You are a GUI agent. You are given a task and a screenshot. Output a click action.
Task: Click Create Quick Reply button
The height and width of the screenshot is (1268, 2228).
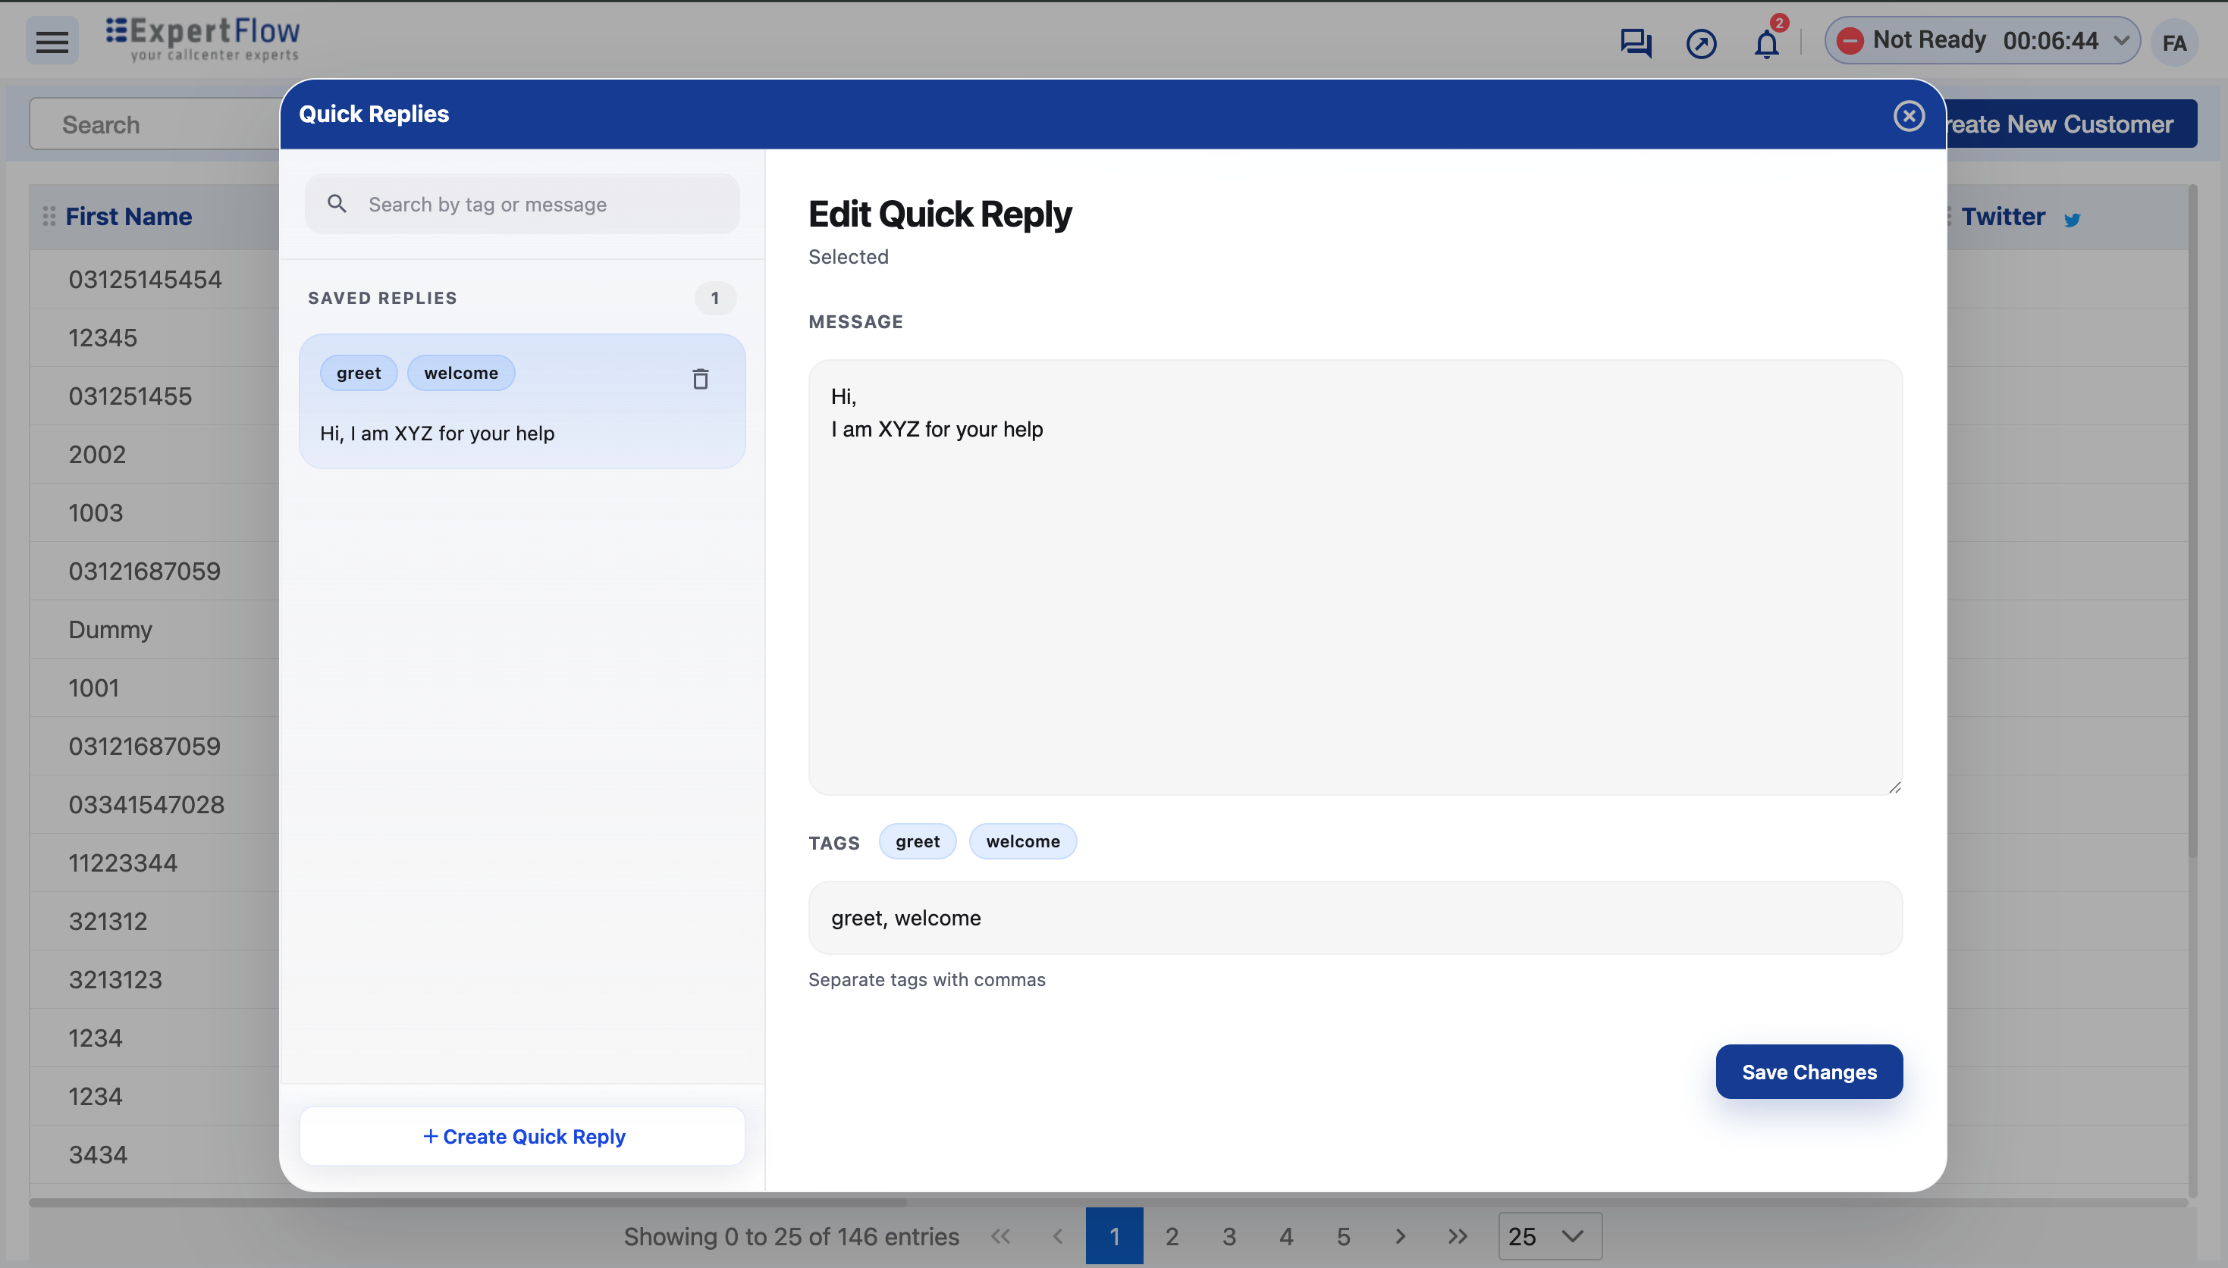pyautogui.click(x=522, y=1135)
